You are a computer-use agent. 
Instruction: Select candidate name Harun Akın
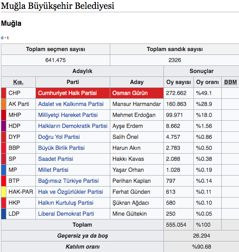click(x=127, y=148)
